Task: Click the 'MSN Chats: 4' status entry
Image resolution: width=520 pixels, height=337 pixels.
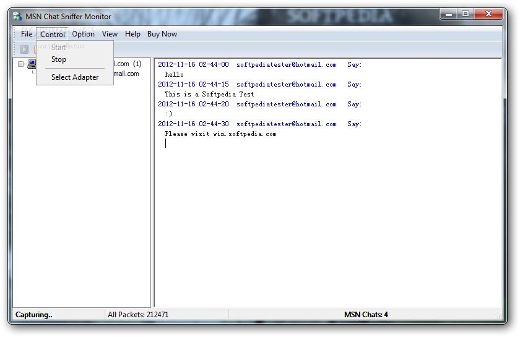Action: click(366, 315)
